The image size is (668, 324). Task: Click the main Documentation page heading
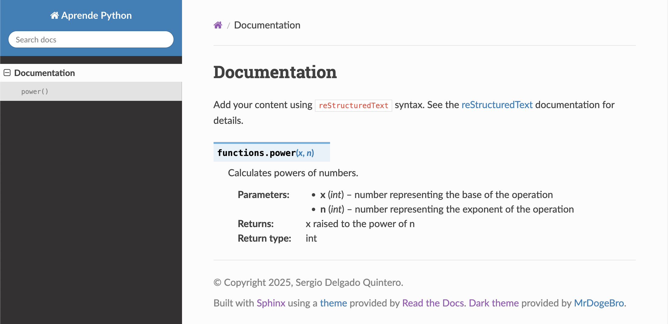(275, 72)
